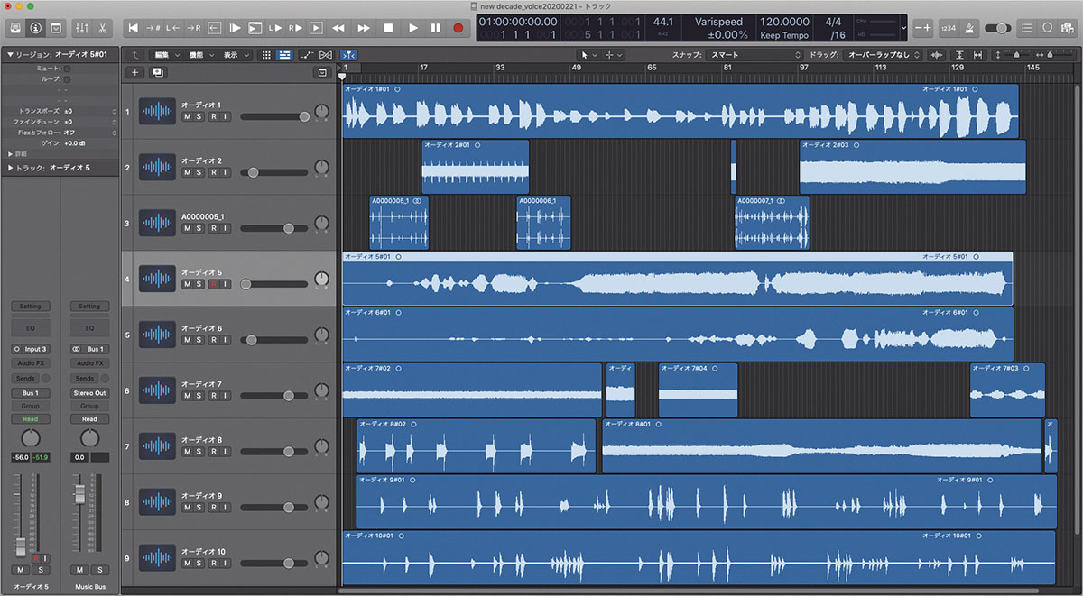The height and width of the screenshot is (596, 1083).
Task: Click the Varispeed minus/plus button
Action: point(923,28)
